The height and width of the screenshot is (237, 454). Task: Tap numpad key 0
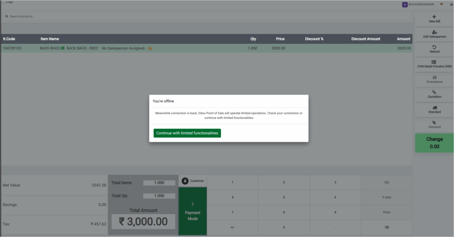284,227
